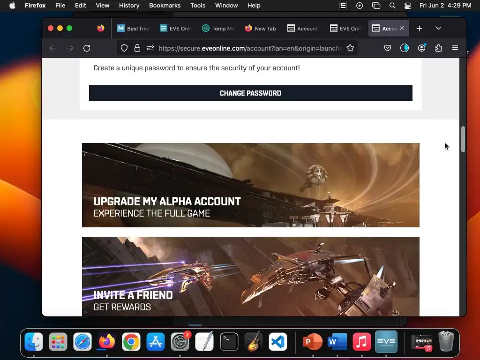Open EVE Launcher from the Dock
The width and height of the screenshot is (480, 360).
[386, 342]
